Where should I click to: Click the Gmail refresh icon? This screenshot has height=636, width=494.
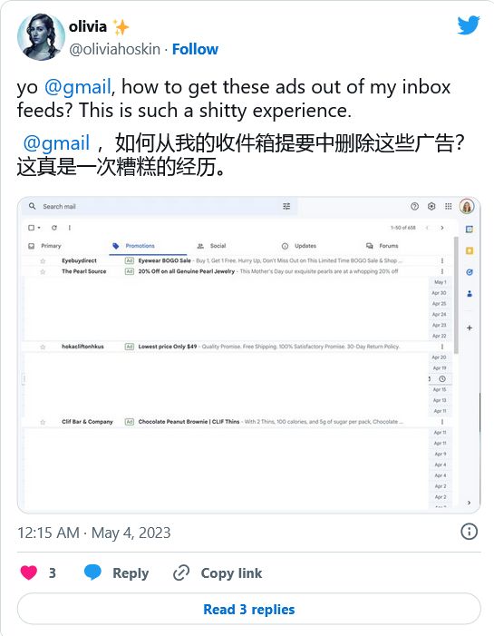click(x=54, y=228)
